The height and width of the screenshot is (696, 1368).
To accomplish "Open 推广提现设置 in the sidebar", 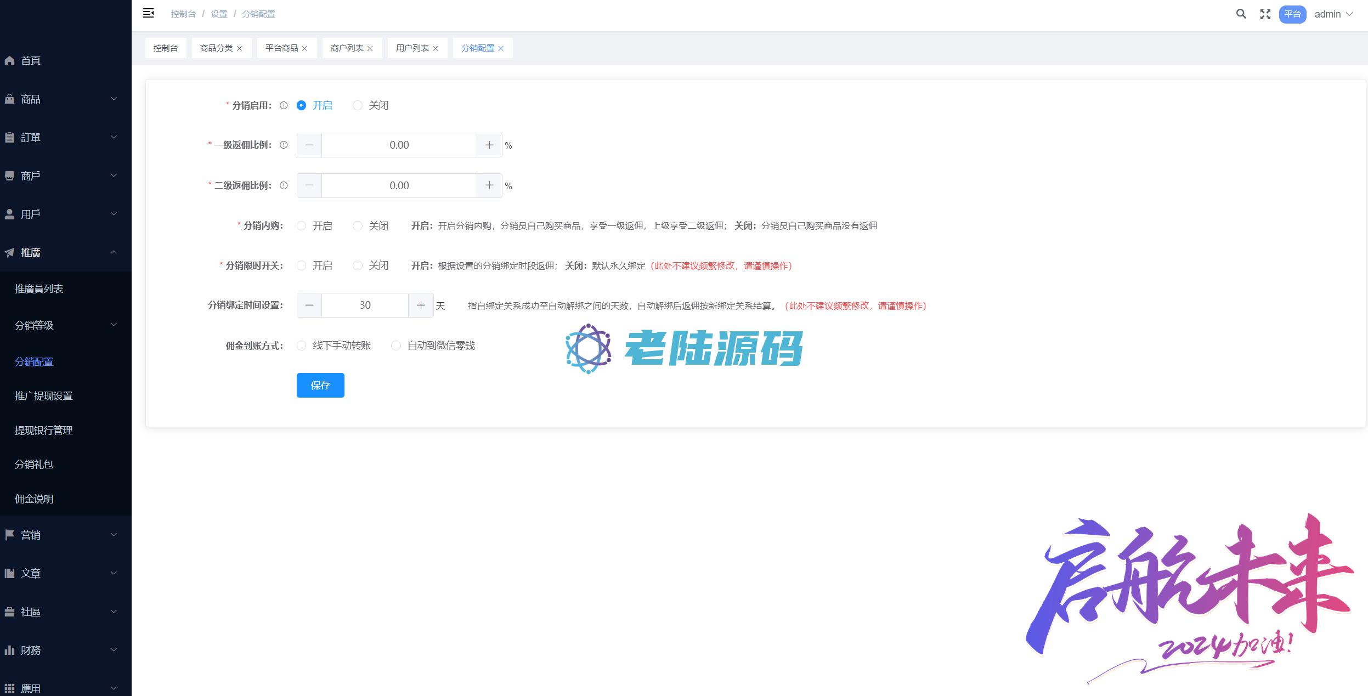I will [44, 396].
